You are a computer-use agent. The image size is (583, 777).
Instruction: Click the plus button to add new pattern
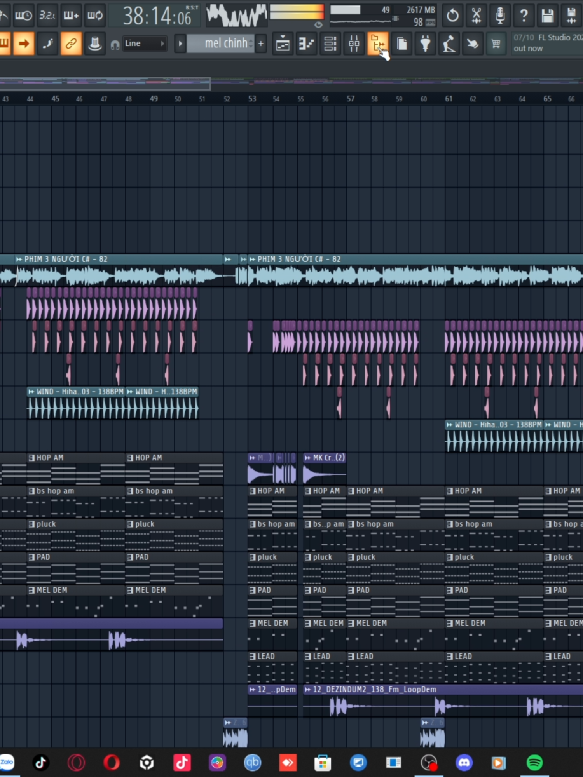click(x=261, y=44)
